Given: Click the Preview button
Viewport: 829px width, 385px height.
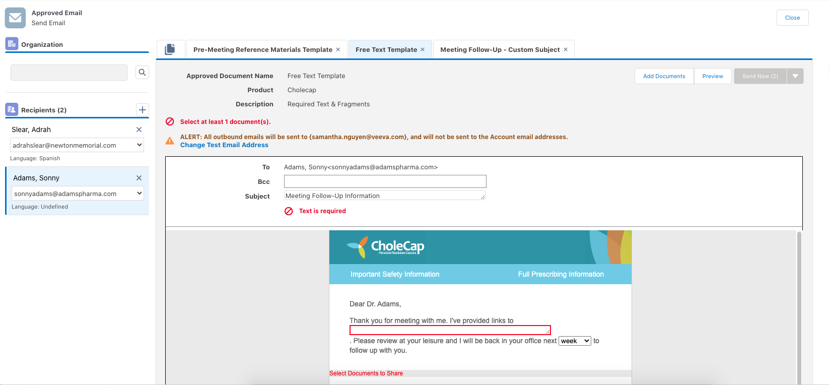Looking at the screenshot, I should (x=713, y=76).
